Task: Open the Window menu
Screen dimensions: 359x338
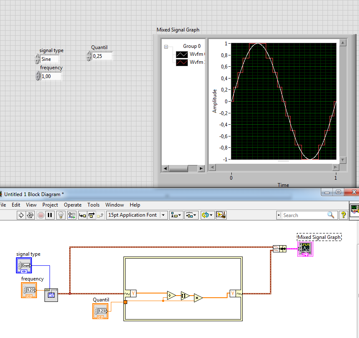Action: (115, 205)
